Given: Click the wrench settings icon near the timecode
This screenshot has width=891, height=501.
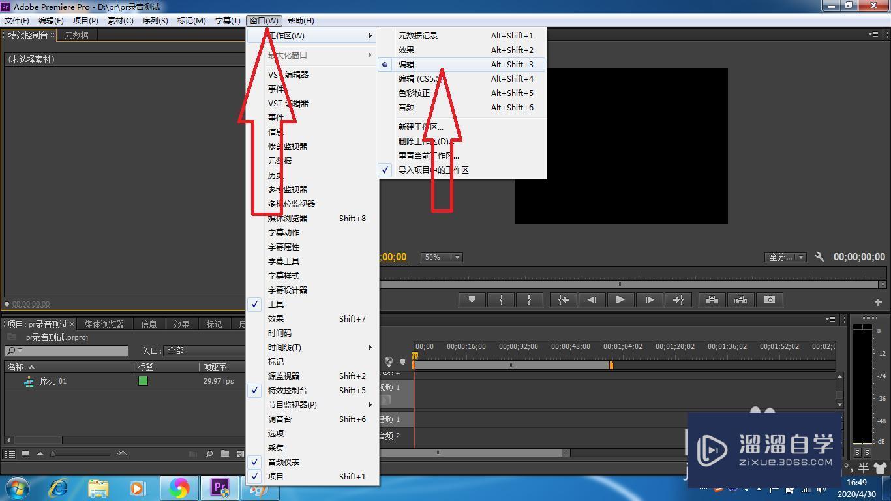Looking at the screenshot, I should coord(820,257).
